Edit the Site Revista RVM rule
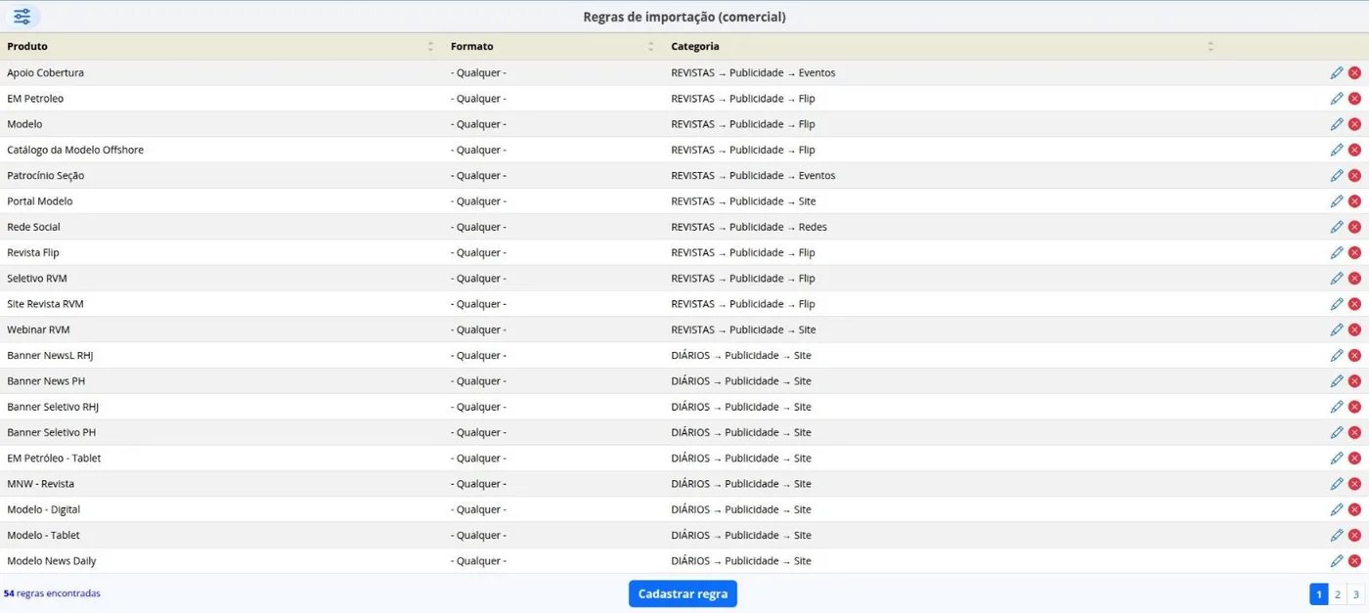This screenshot has width=1369, height=613. tap(1337, 304)
